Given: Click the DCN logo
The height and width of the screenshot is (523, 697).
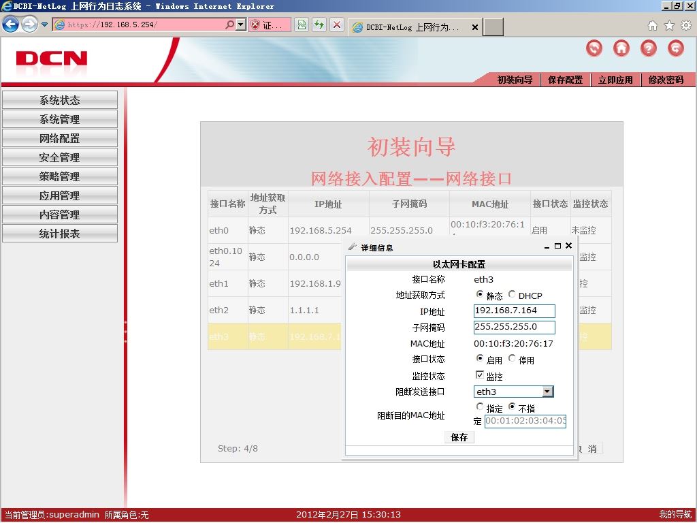Looking at the screenshot, I should click(52, 59).
